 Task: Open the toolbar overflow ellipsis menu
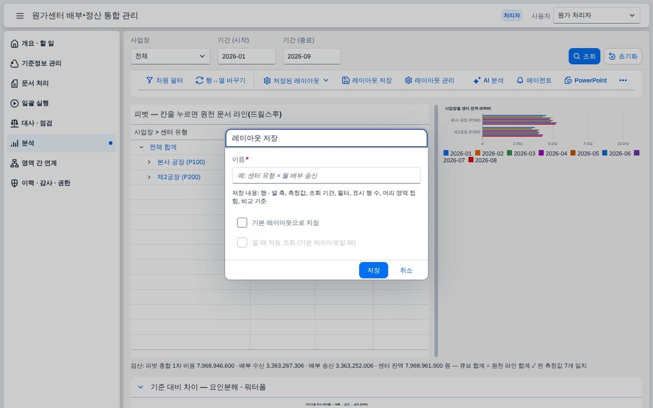[623, 80]
